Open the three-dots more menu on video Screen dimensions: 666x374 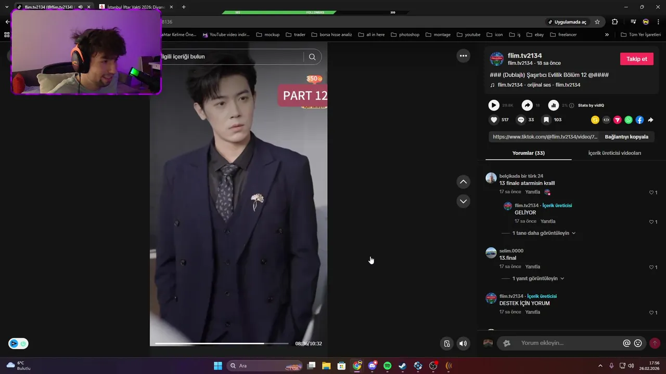coord(463,56)
